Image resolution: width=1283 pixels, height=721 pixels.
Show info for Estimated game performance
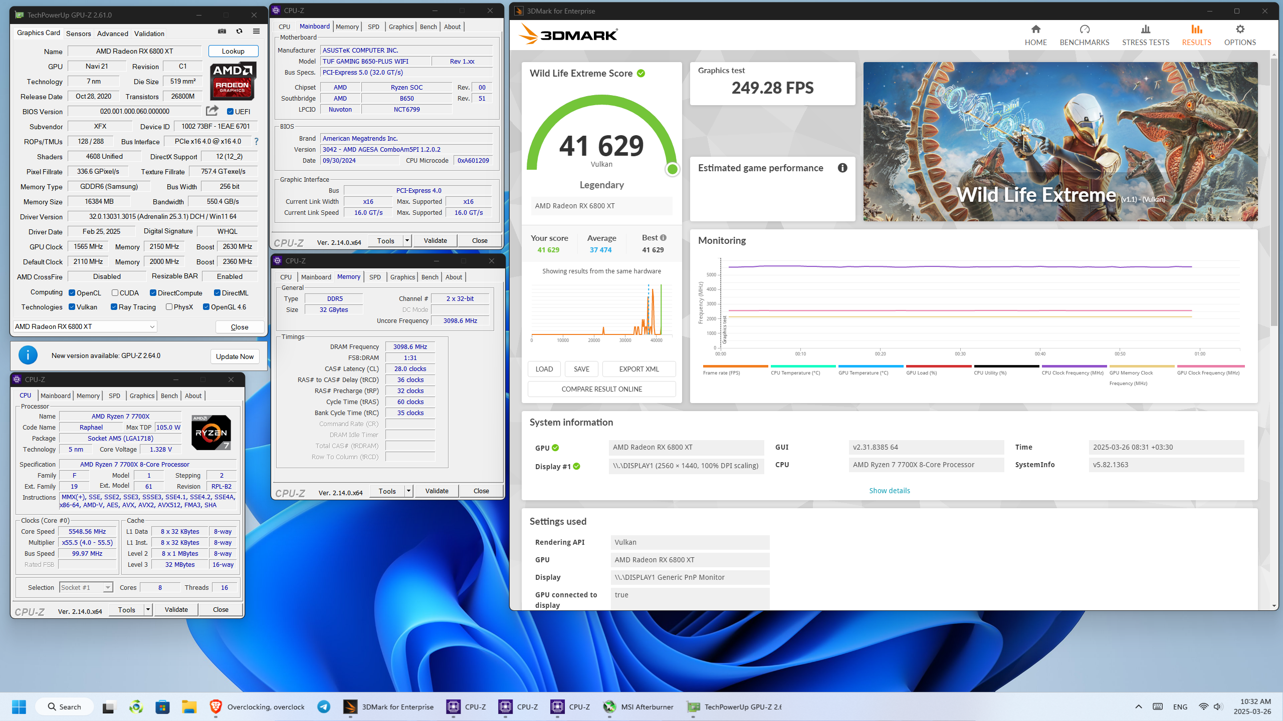[x=842, y=168]
